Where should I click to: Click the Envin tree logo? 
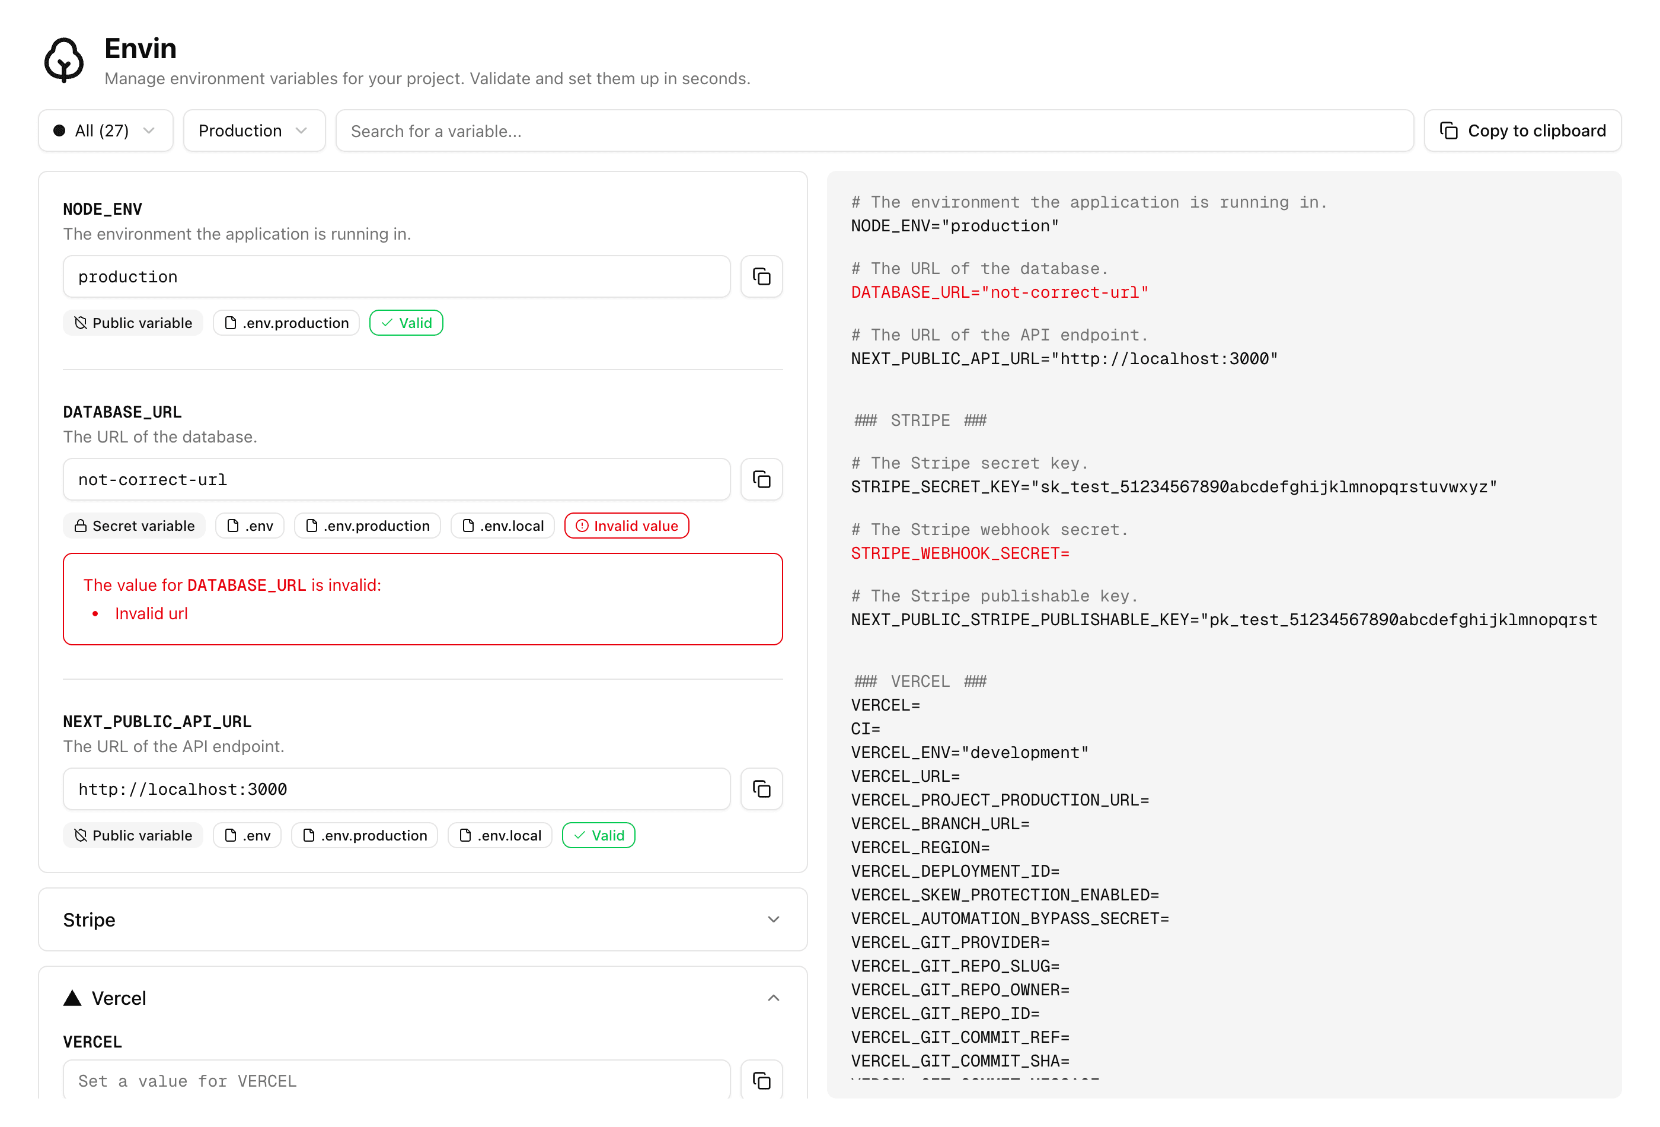point(64,60)
